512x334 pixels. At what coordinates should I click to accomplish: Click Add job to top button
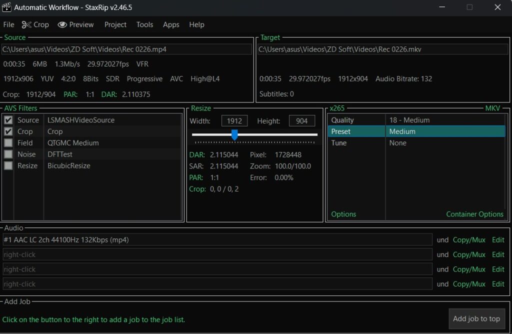click(476, 318)
